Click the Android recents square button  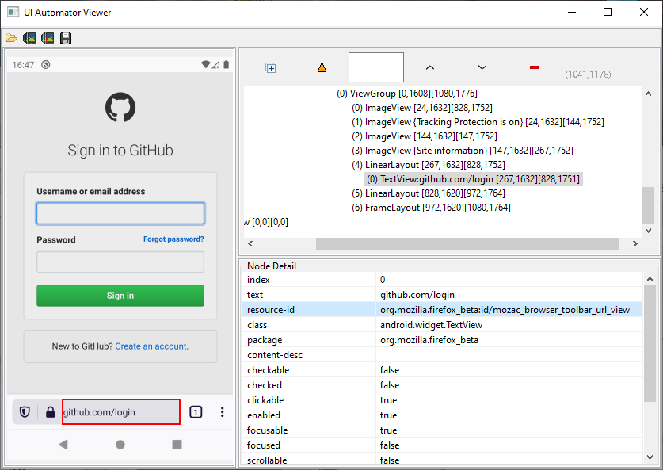tap(177, 444)
